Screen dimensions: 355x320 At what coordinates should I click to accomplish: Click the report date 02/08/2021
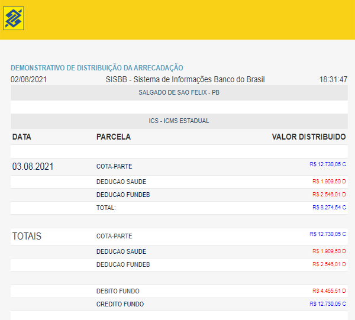[28, 79]
